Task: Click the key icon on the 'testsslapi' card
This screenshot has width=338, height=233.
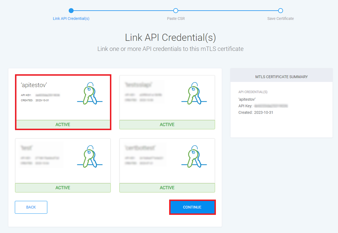Action: click(194, 94)
